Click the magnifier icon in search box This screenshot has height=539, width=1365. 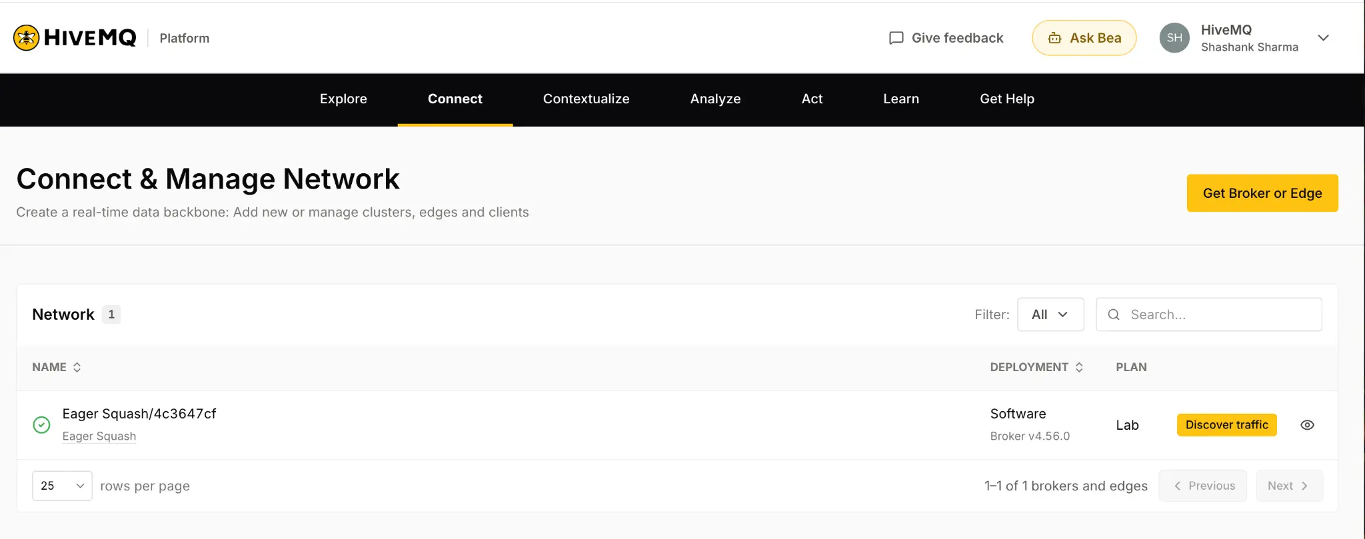pyautogui.click(x=1114, y=314)
